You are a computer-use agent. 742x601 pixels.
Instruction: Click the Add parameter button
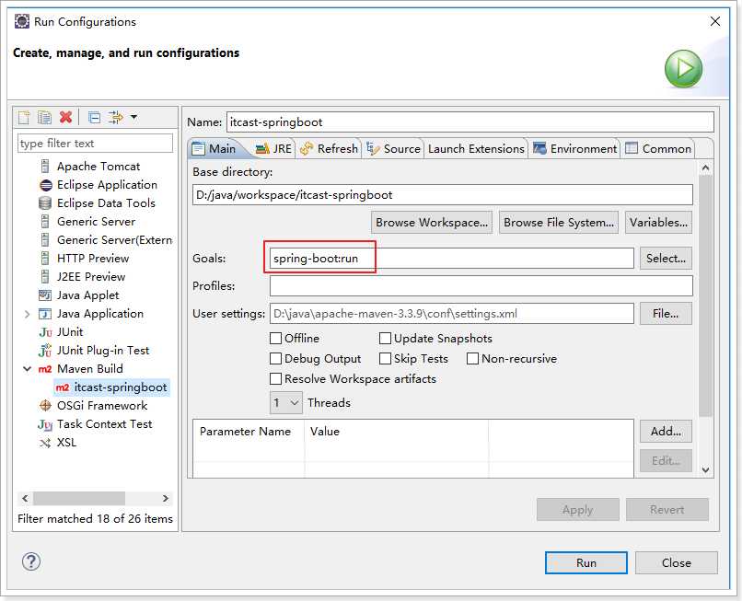[666, 431]
